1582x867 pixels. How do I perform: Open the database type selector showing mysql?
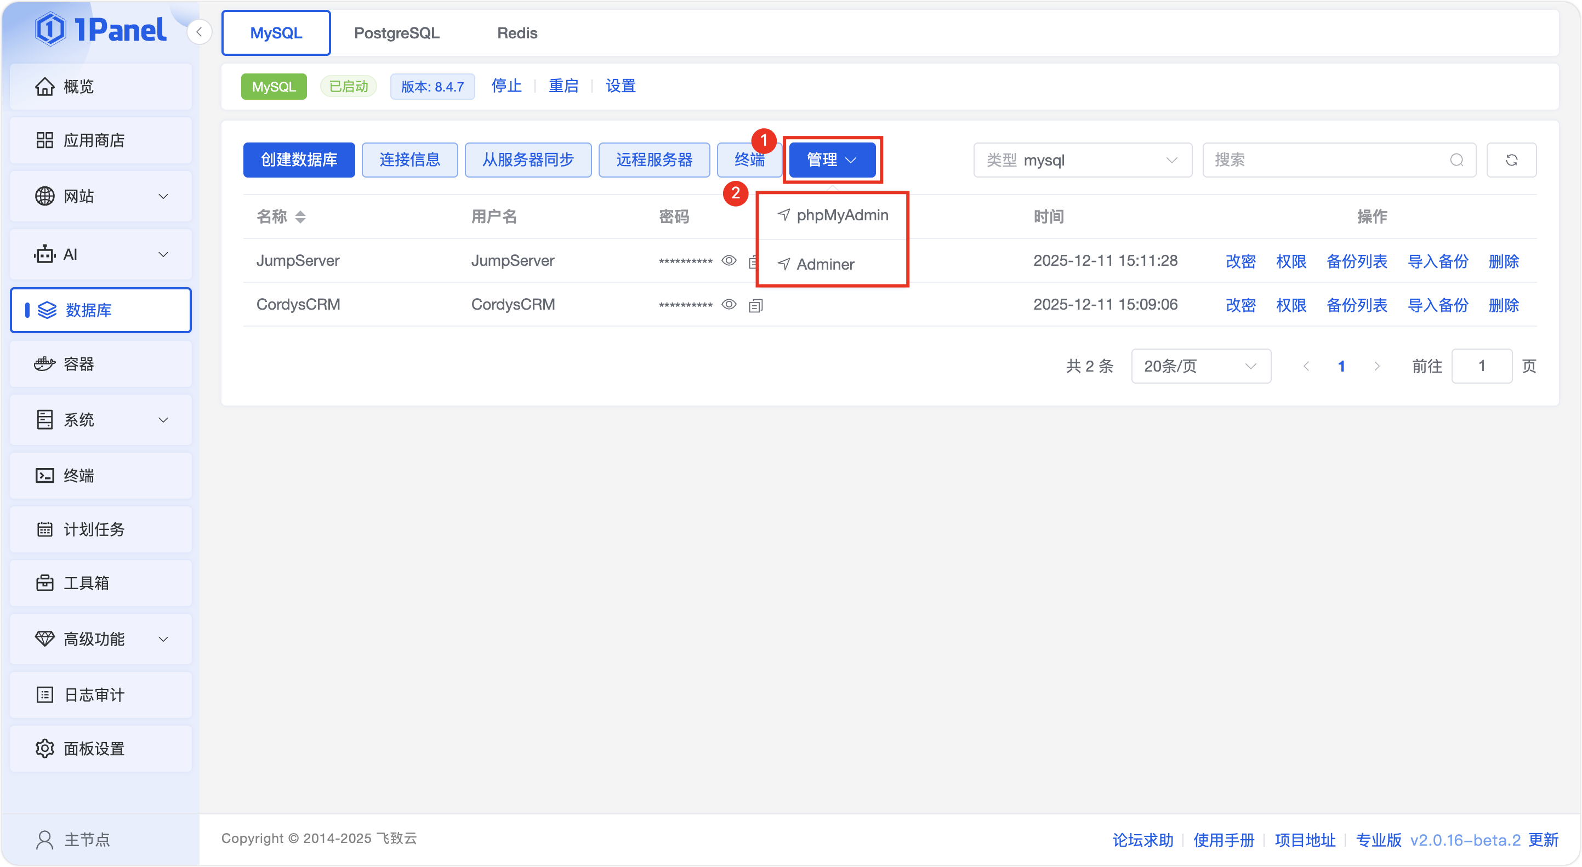click(1082, 159)
